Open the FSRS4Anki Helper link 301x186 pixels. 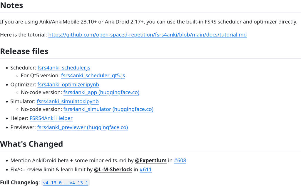tap(51, 118)
